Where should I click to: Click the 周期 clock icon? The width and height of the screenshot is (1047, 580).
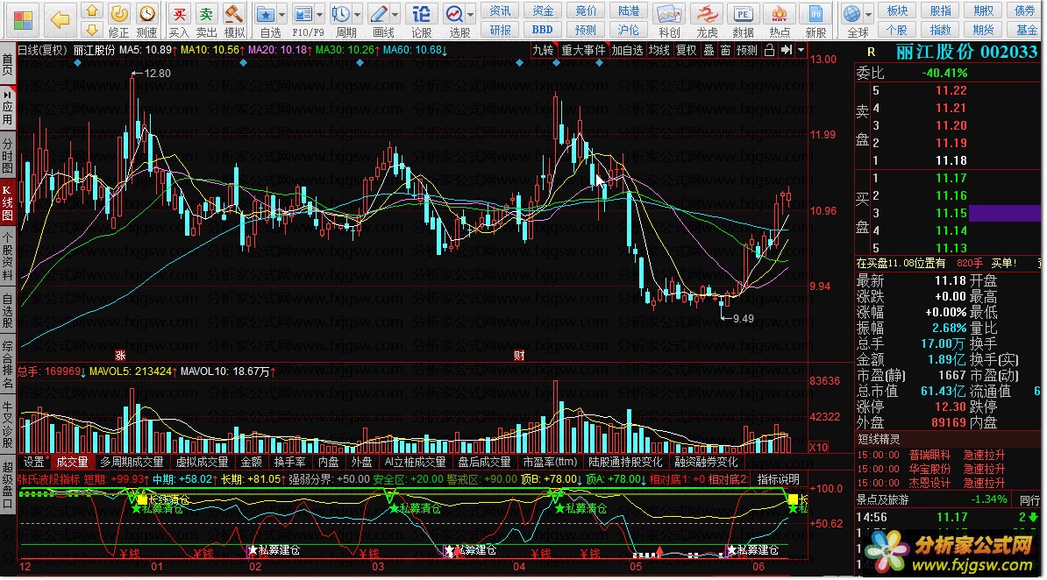click(x=340, y=13)
